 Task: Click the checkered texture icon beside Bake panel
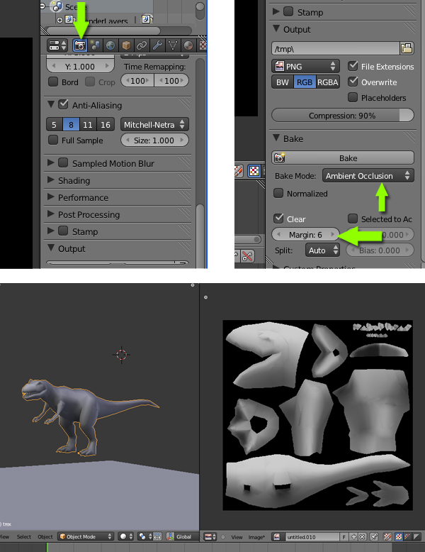click(254, 172)
